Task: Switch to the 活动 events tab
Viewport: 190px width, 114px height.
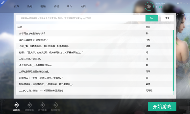Action: coord(56,6)
